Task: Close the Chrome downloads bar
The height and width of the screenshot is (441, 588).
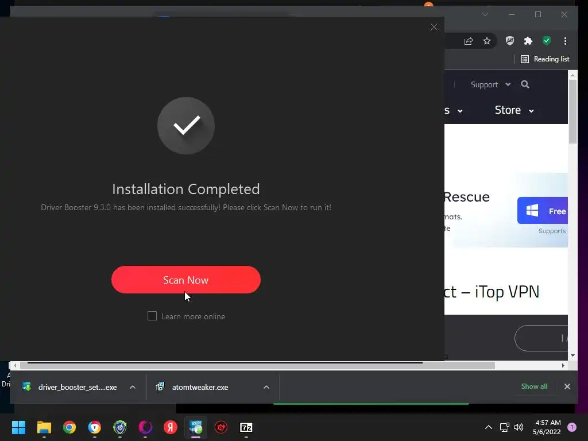Action: (567, 386)
